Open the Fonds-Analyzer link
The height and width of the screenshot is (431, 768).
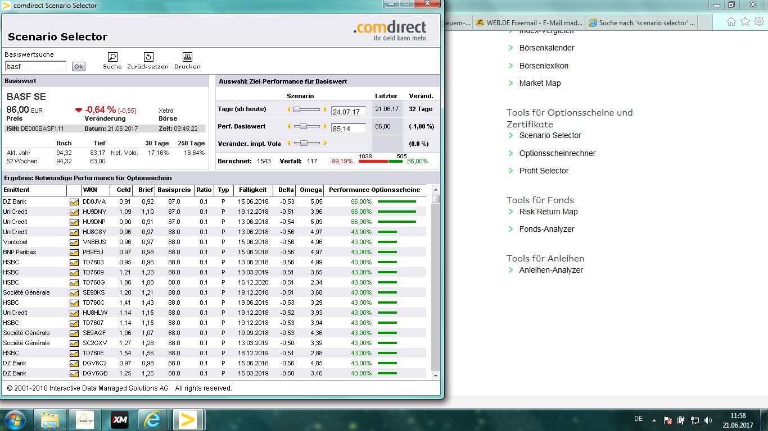[x=546, y=229]
